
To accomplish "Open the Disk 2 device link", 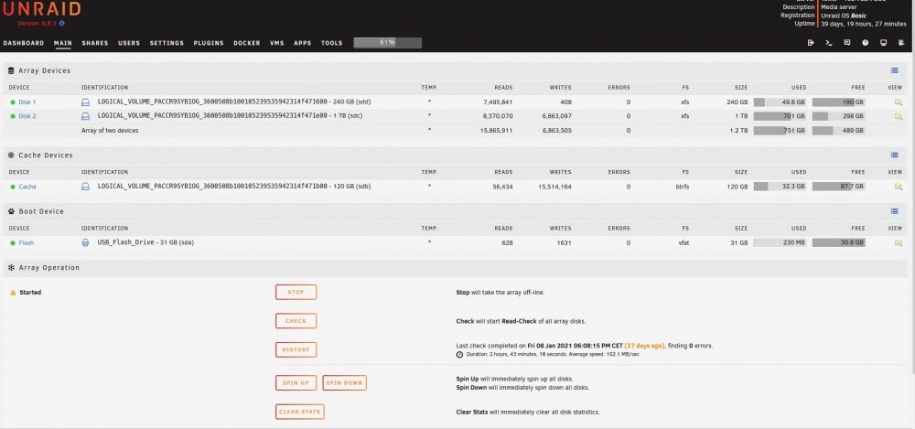I will click(x=27, y=116).
